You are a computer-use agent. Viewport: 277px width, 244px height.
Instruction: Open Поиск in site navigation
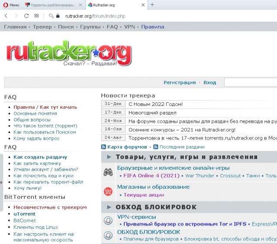point(66,27)
